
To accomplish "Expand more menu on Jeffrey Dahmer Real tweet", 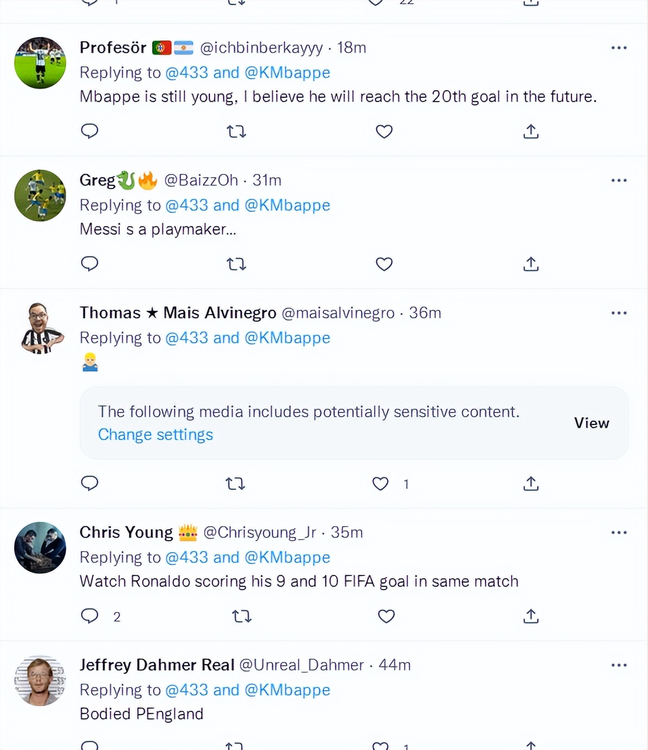I will (x=619, y=665).
